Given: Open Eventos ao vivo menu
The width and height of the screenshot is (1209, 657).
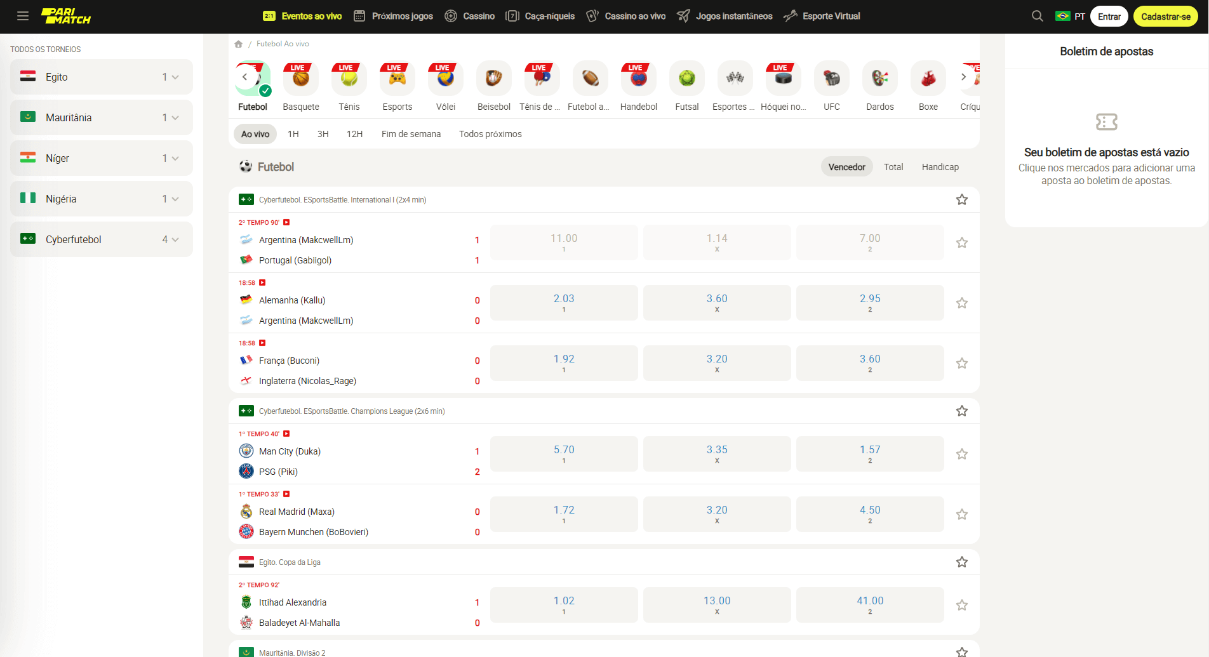Looking at the screenshot, I should click(302, 17).
